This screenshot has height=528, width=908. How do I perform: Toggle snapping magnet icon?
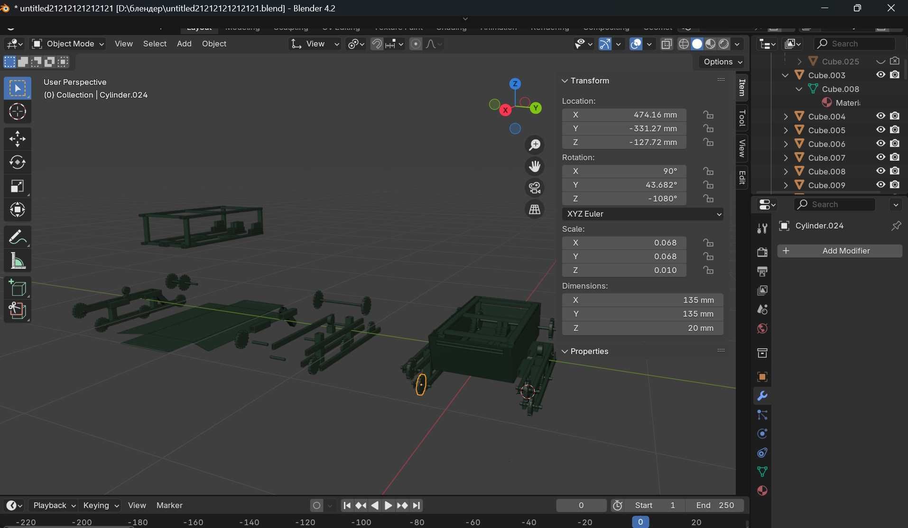pyautogui.click(x=377, y=44)
